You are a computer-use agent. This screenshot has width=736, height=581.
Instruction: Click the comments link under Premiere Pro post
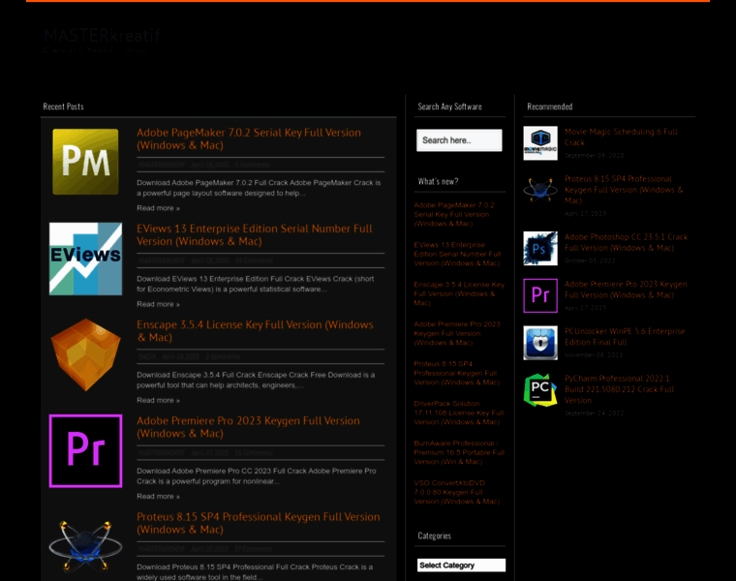coord(254,453)
